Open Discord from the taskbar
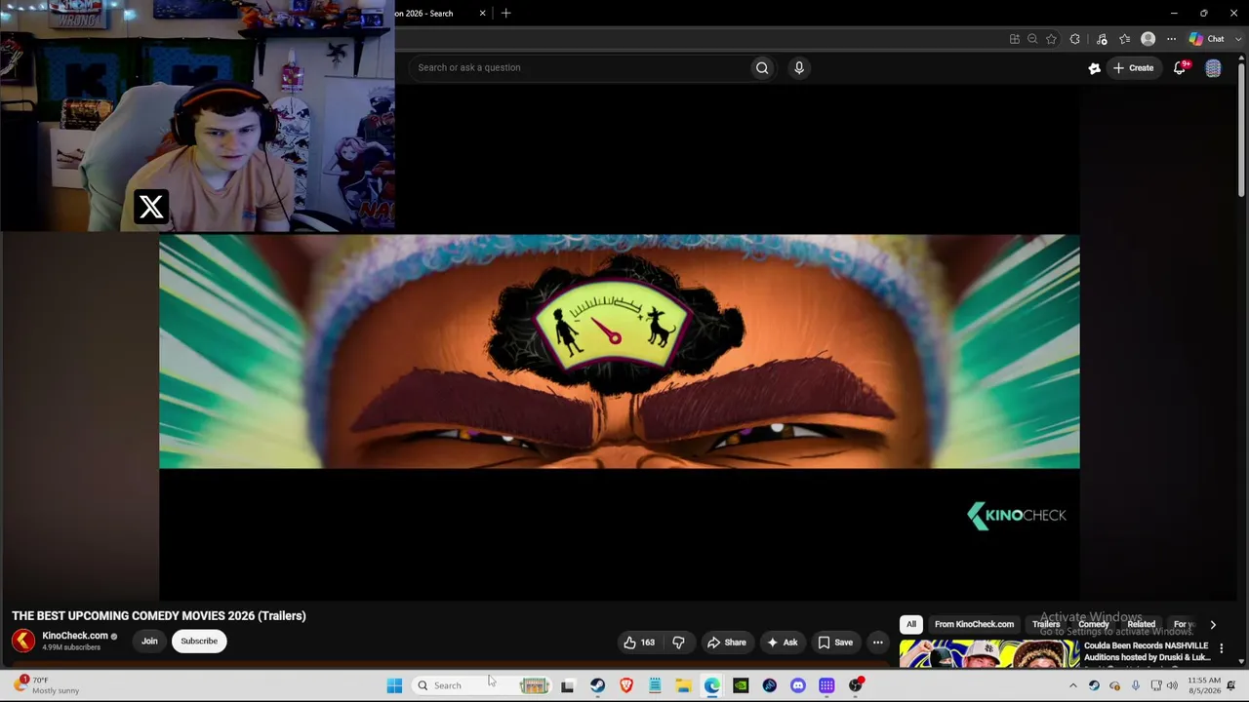 [798, 685]
